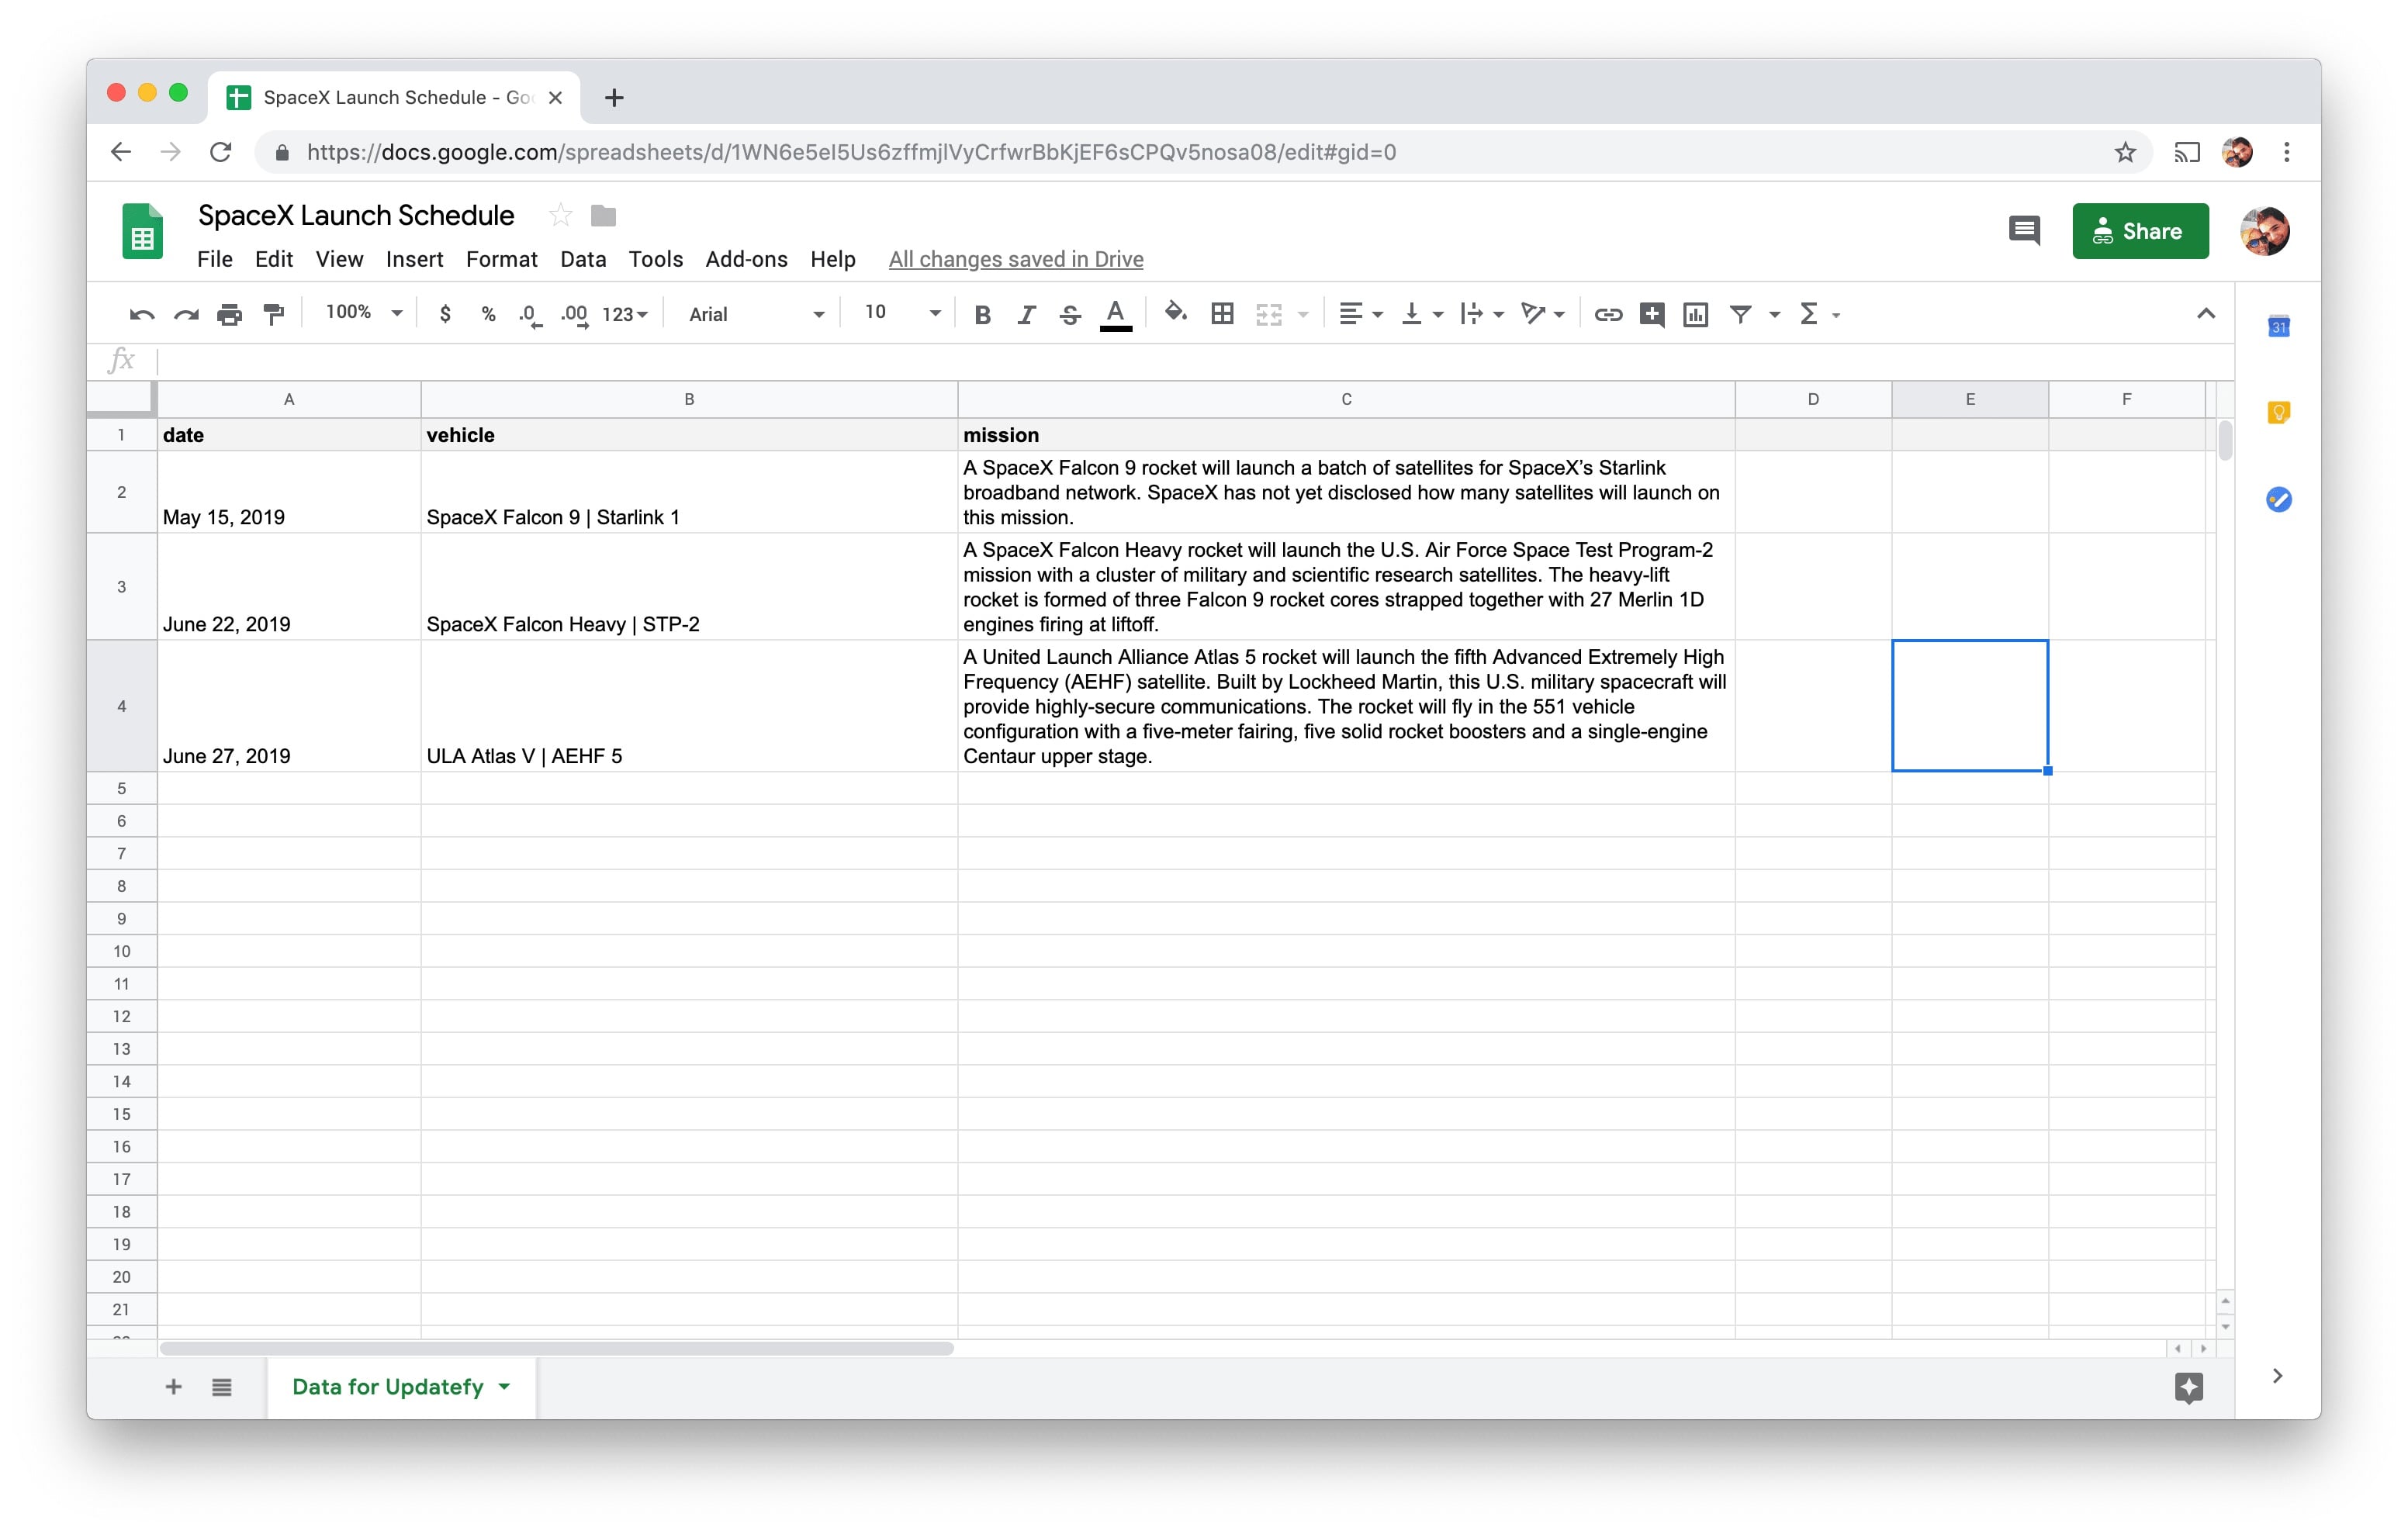Open the Add-ons menu
Viewport: 2408px width, 1534px height.
[x=746, y=259]
